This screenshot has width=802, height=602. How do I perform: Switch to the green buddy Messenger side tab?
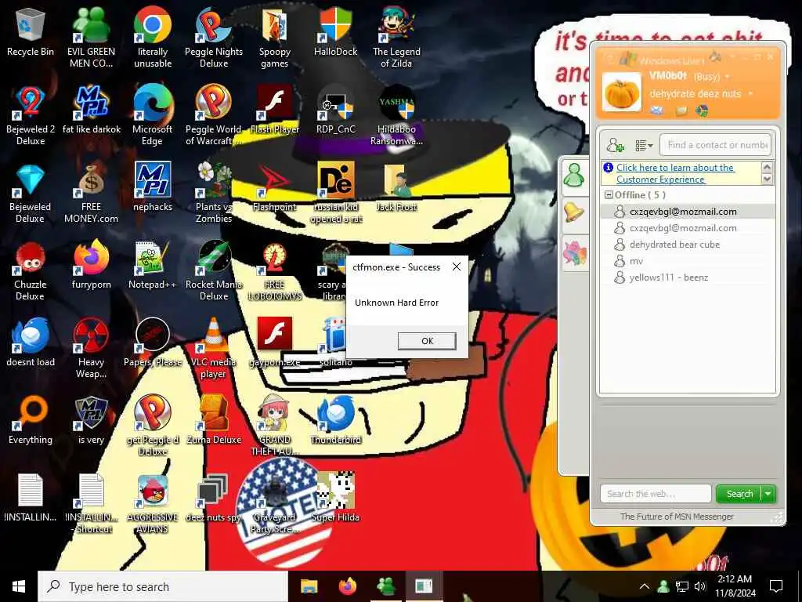coord(574,176)
